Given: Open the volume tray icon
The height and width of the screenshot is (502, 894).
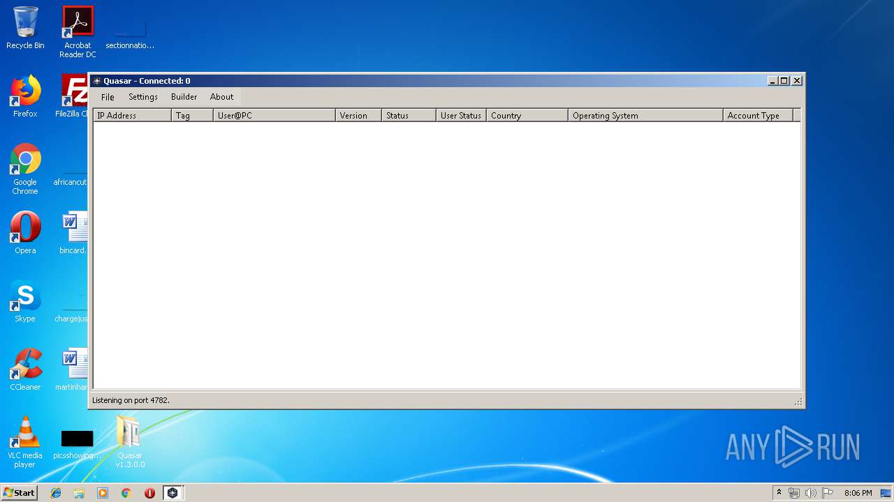Looking at the screenshot, I should click(811, 493).
